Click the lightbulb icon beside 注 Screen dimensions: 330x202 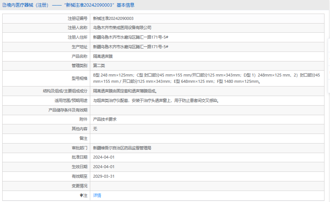(81, 195)
